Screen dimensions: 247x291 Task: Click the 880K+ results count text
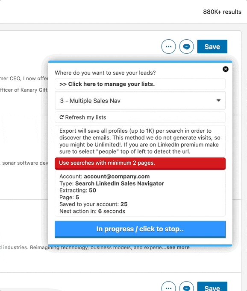coord(222,12)
